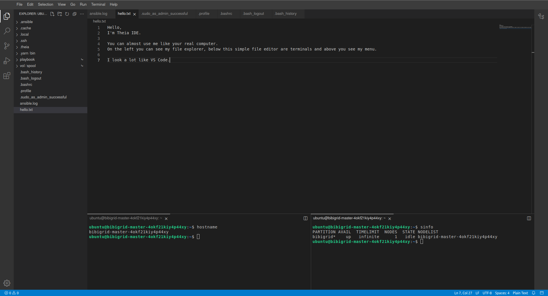Screen dimensions: 548x296
Task: Expand the .theia folder
Action: pos(25,47)
